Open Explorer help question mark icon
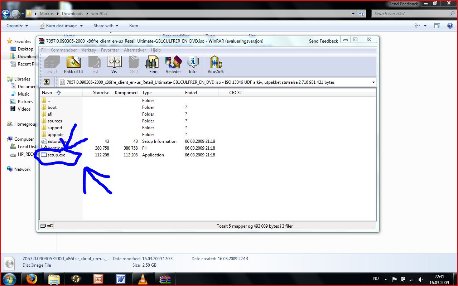The image size is (458, 286). click(x=450, y=26)
